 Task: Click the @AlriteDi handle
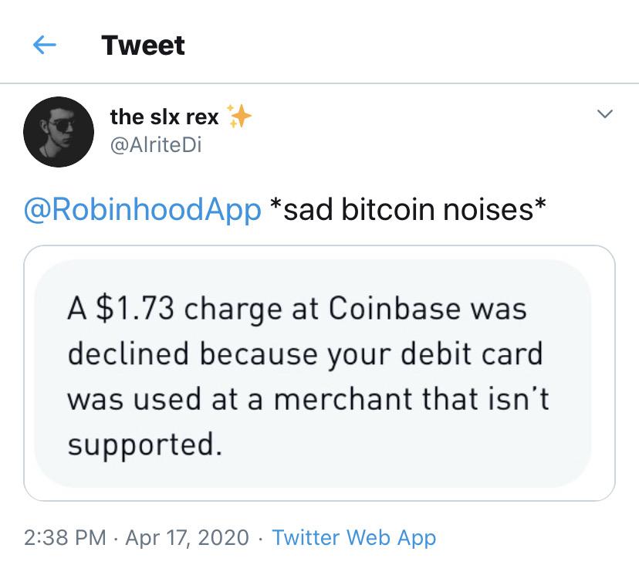point(155,144)
